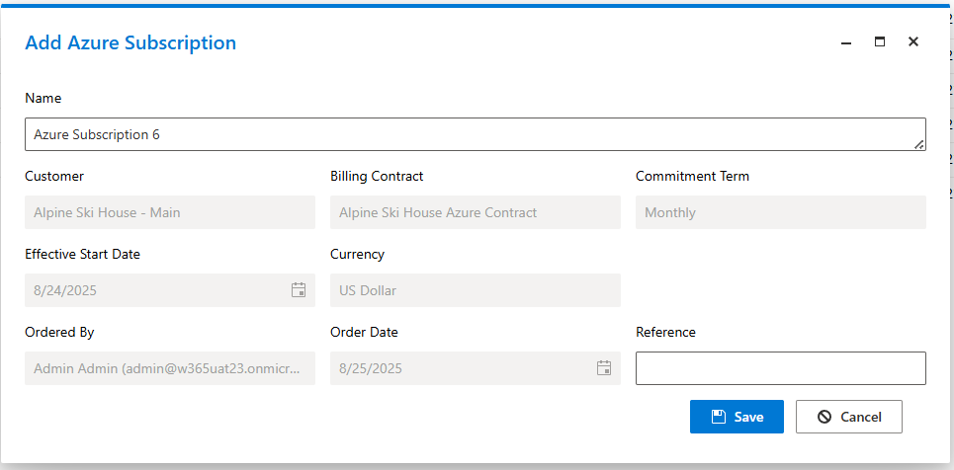Open the Effective Start Date calendar icon
Viewport: 954px width, 470px height.
[x=299, y=290]
